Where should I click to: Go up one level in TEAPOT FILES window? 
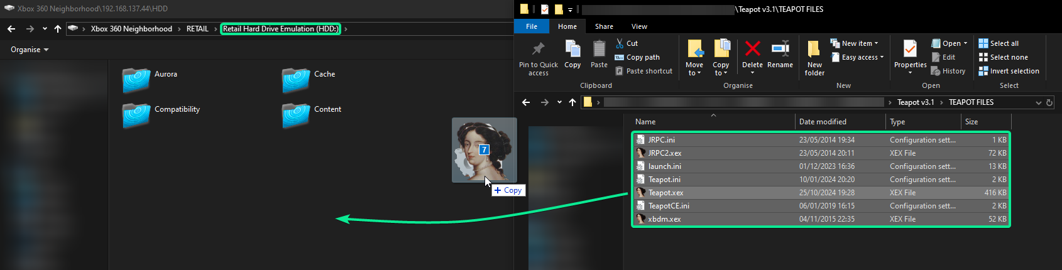click(x=572, y=102)
